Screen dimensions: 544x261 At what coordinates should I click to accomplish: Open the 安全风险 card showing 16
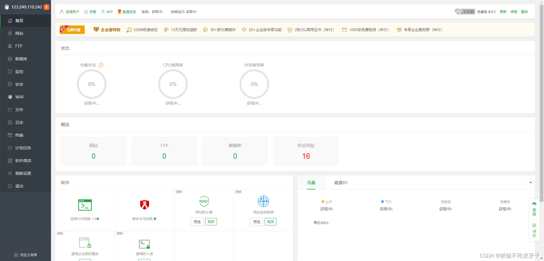click(x=306, y=151)
